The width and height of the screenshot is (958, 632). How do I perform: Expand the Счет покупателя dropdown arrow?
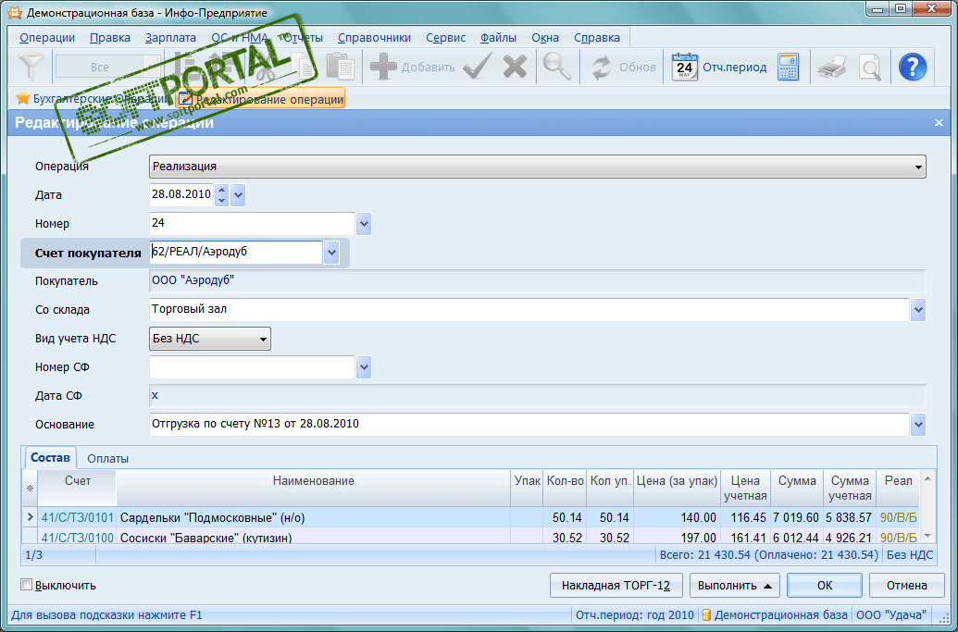click(x=331, y=253)
